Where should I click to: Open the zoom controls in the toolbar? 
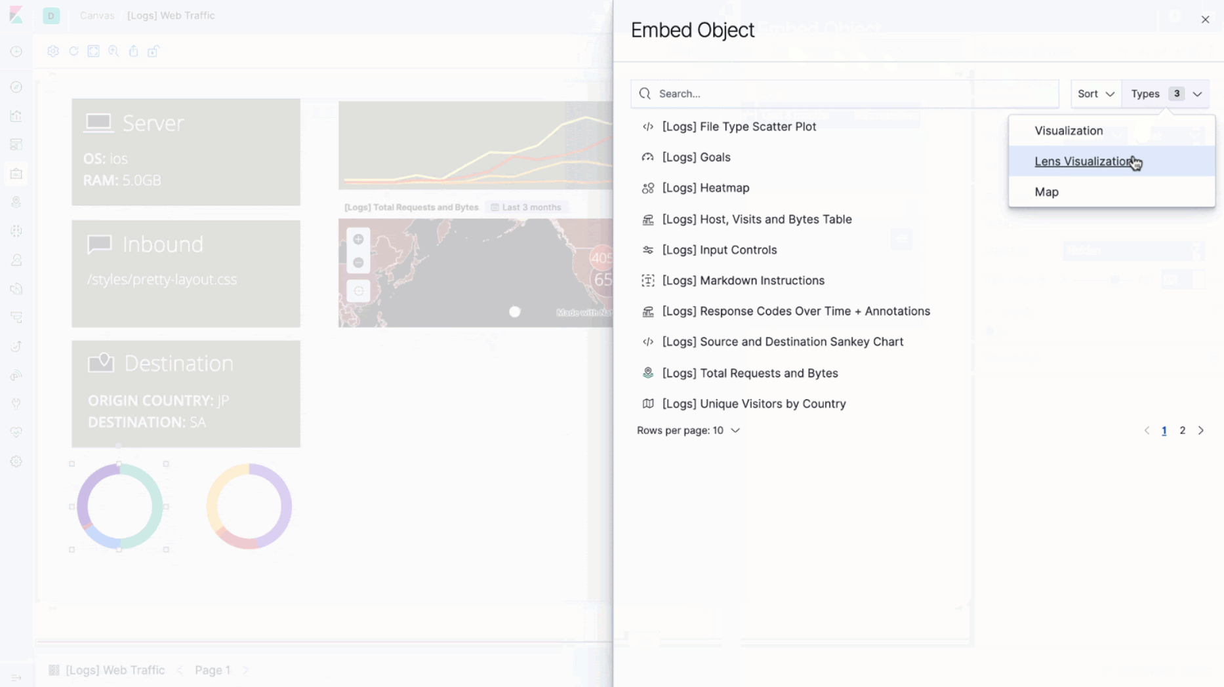[x=113, y=51]
